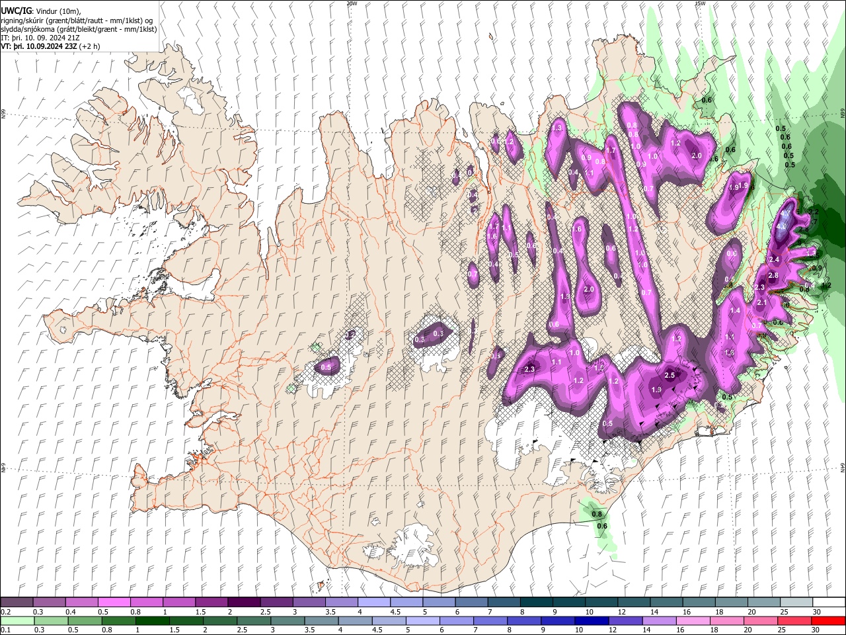The width and height of the screenshot is (846, 635).
Task: Click the '2.5' snowfall value north of Vatnajökull
Action: [x=670, y=375]
